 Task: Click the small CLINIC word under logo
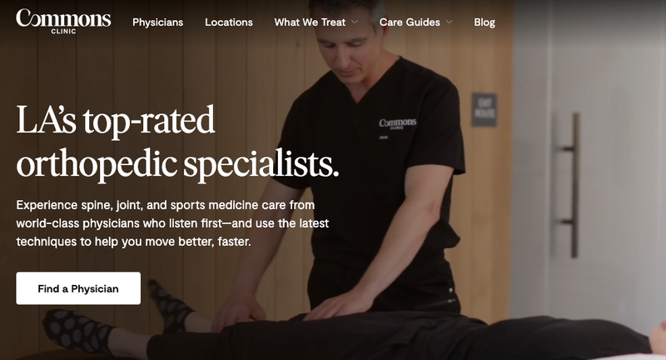tap(64, 32)
